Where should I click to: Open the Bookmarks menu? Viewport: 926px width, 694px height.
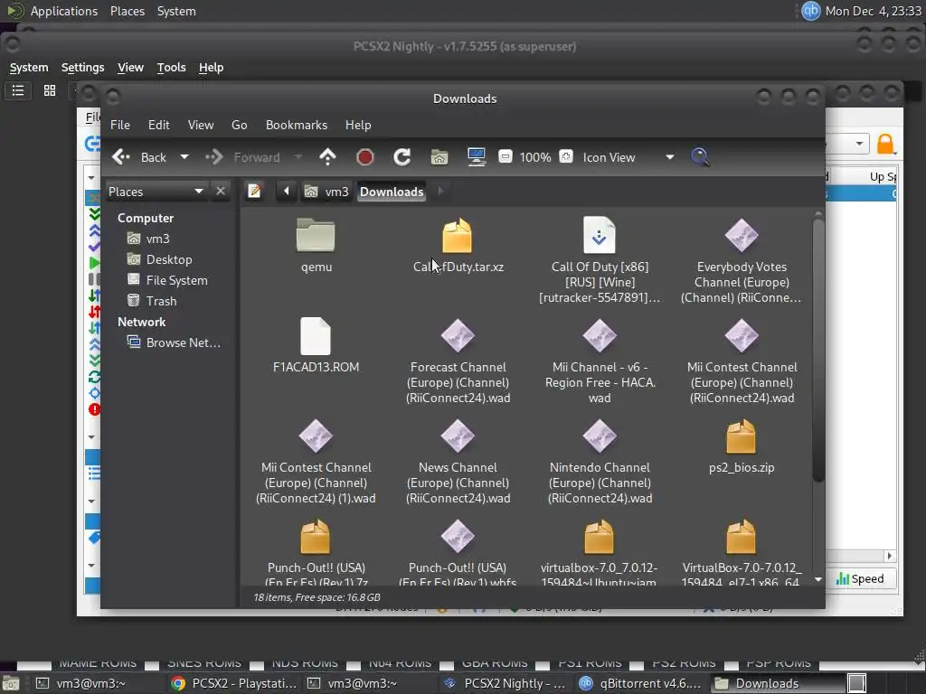pos(297,125)
